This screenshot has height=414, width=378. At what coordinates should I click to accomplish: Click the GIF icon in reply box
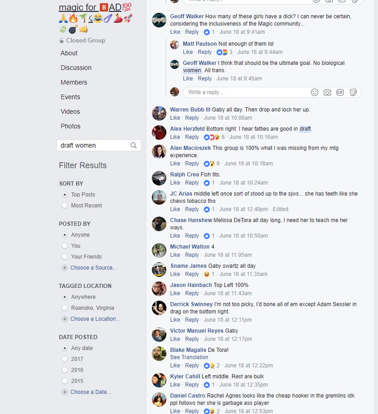point(340,92)
